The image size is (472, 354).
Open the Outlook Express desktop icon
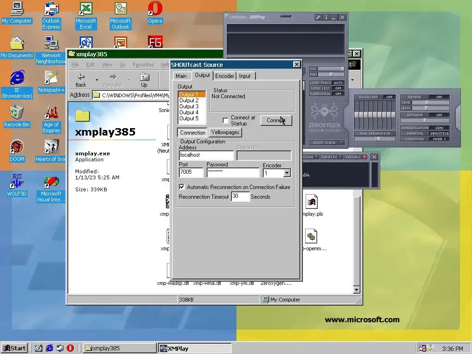[51, 15]
